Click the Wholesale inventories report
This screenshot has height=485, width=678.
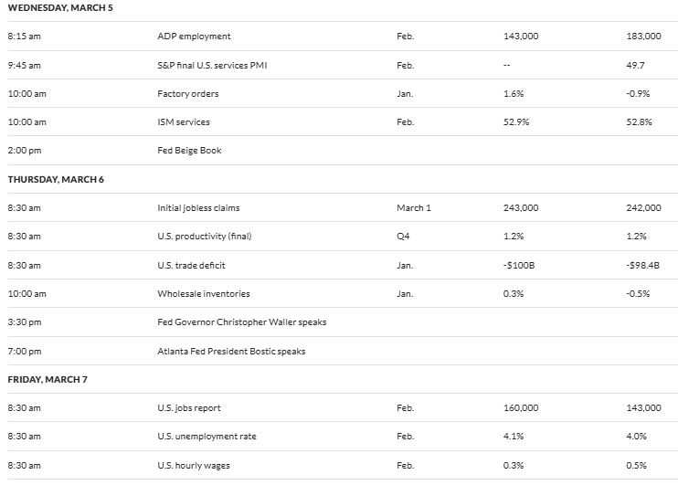(204, 294)
